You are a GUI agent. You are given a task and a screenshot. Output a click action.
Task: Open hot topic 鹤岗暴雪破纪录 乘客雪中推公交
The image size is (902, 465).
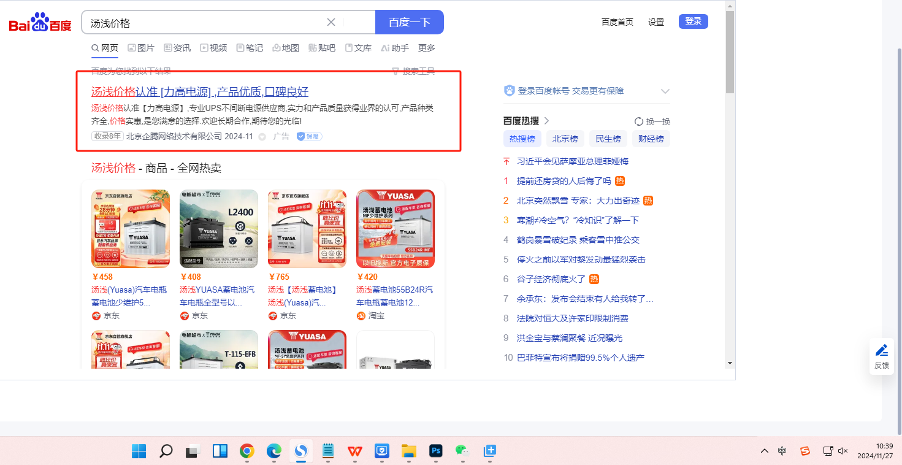click(578, 240)
